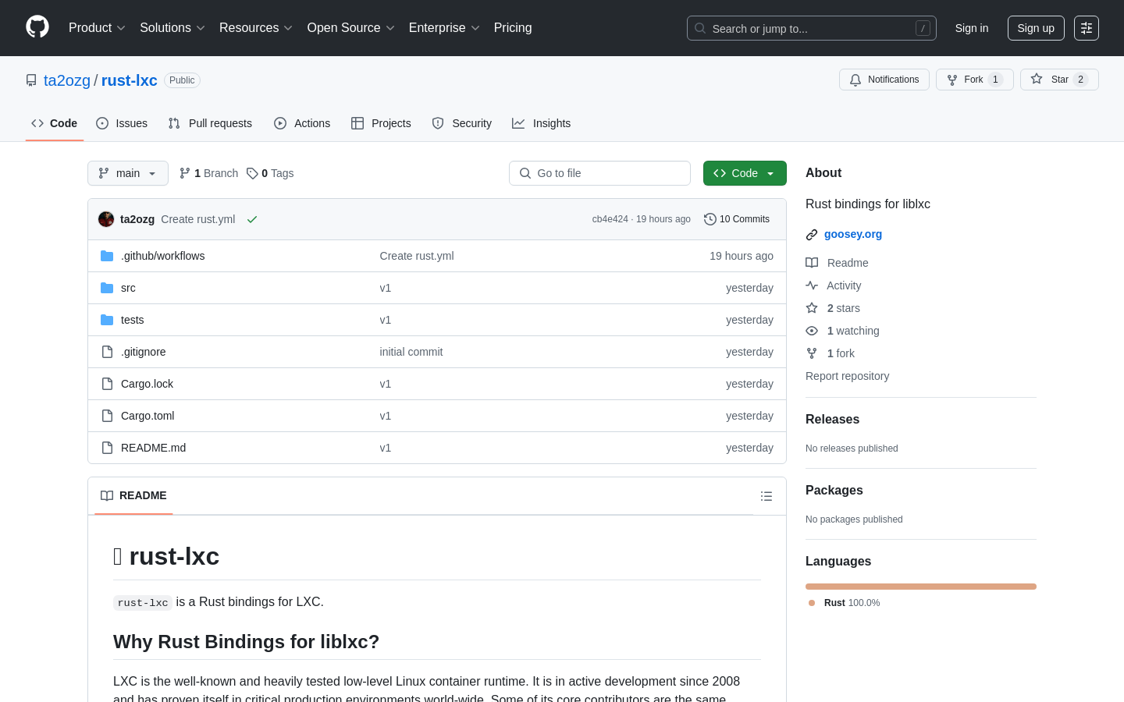Screen dimensions: 1124x702
Task: Click the book icon beside Readme
Action: [x=812, y=263]
